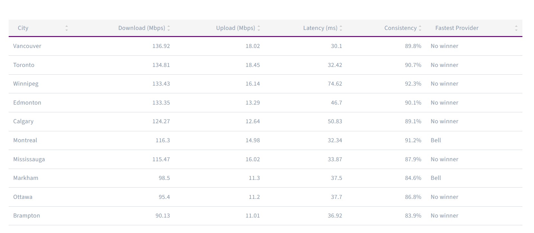Image resolution: width=534 pixels, height=233 pixels.
Task: Click latency value 32.42
Action: pyautogui.click(x=335, y=65)
